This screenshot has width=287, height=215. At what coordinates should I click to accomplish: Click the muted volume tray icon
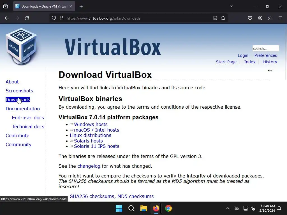pos(253,208)
